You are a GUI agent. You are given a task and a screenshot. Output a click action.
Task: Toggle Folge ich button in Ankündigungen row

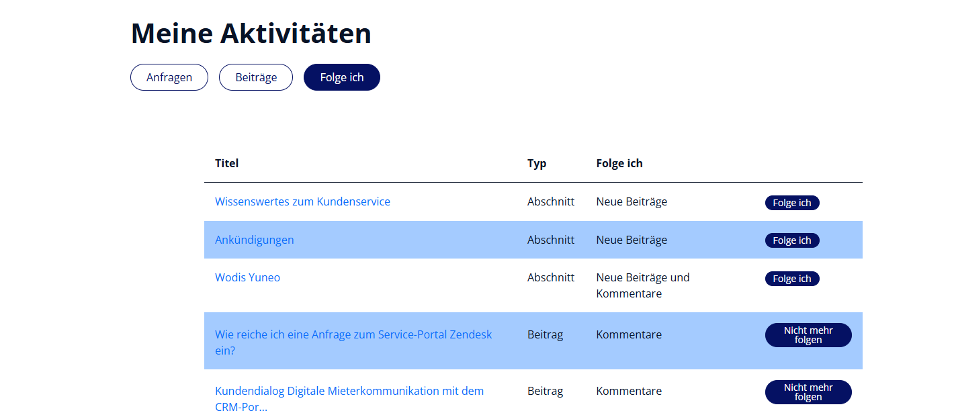(792, 240)
